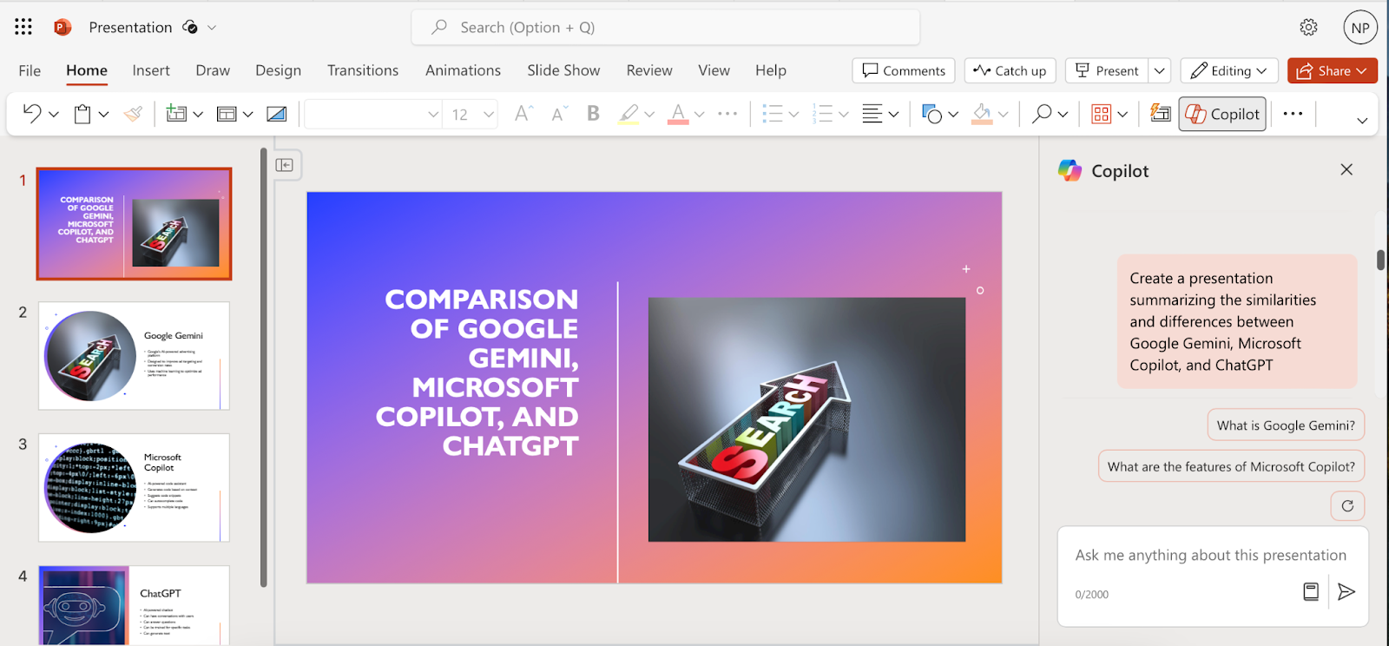1389x646 pixels.
Task: Open the NP account profile
Action: click(1360, 28)
